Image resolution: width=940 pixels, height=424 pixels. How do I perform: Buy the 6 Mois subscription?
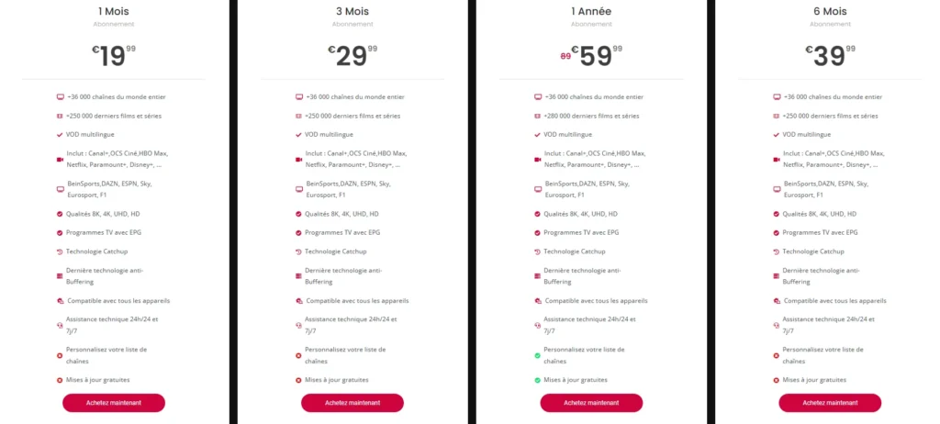click(830, 402)
